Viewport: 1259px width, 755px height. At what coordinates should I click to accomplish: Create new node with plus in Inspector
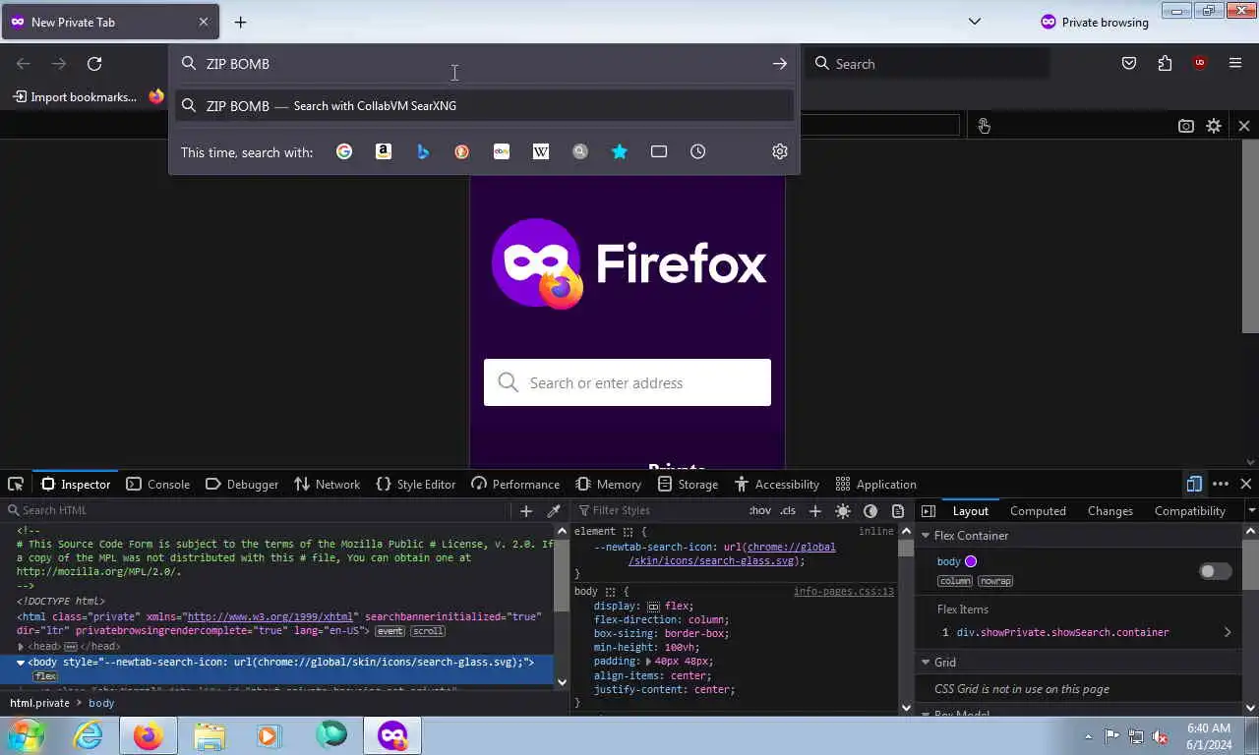click(526, 511)
